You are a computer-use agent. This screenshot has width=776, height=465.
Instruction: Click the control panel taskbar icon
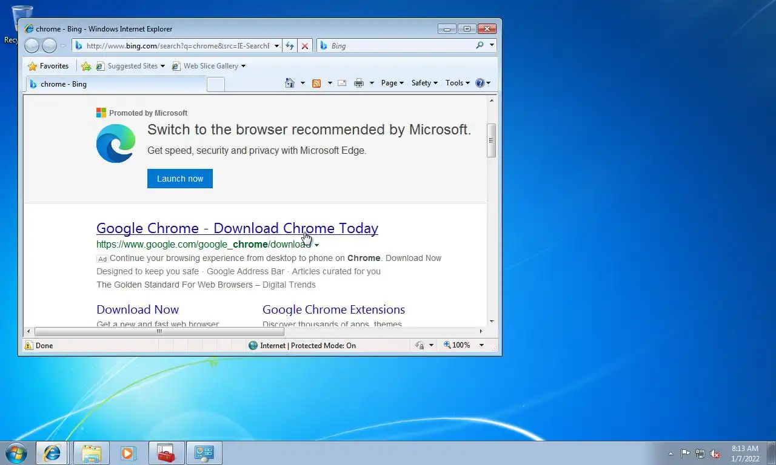tap(204, 453)
